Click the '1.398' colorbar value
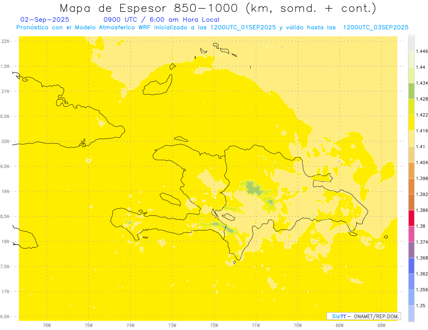This screenshot has width=428, height=330. click(x=422, y=179)
